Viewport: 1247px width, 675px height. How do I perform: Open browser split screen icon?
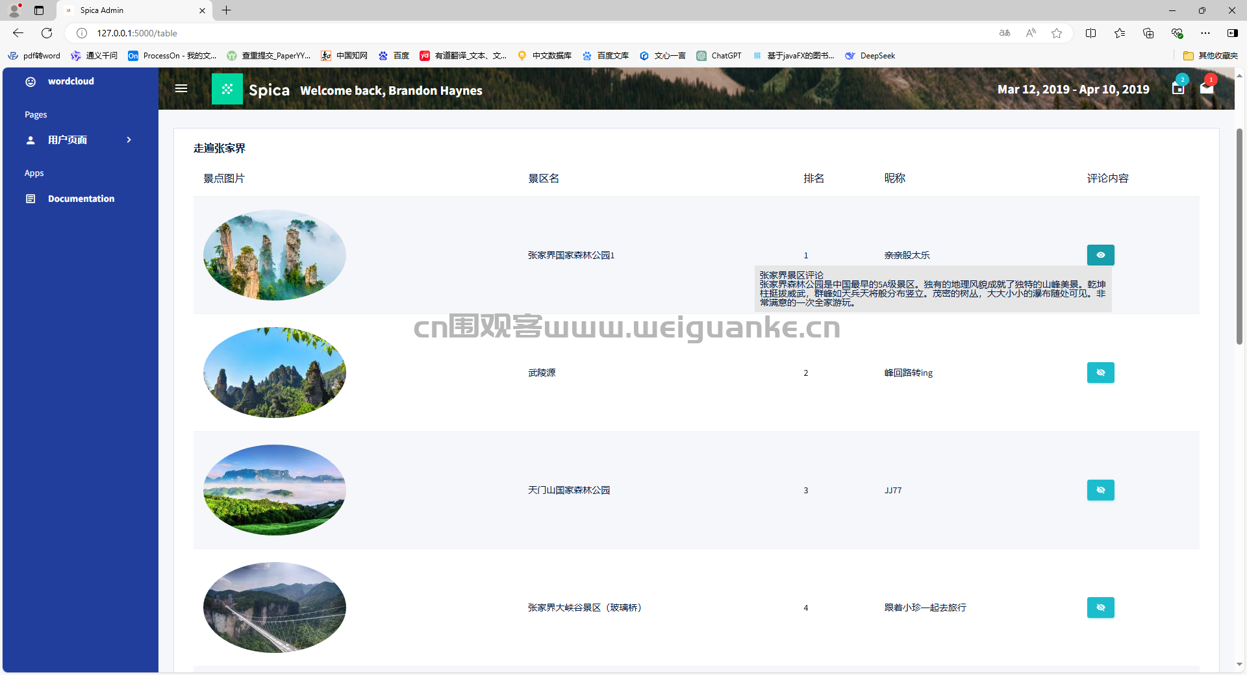coord(1091,33)
